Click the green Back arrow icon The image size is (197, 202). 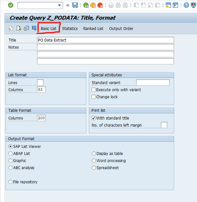[x=86, y=5]
